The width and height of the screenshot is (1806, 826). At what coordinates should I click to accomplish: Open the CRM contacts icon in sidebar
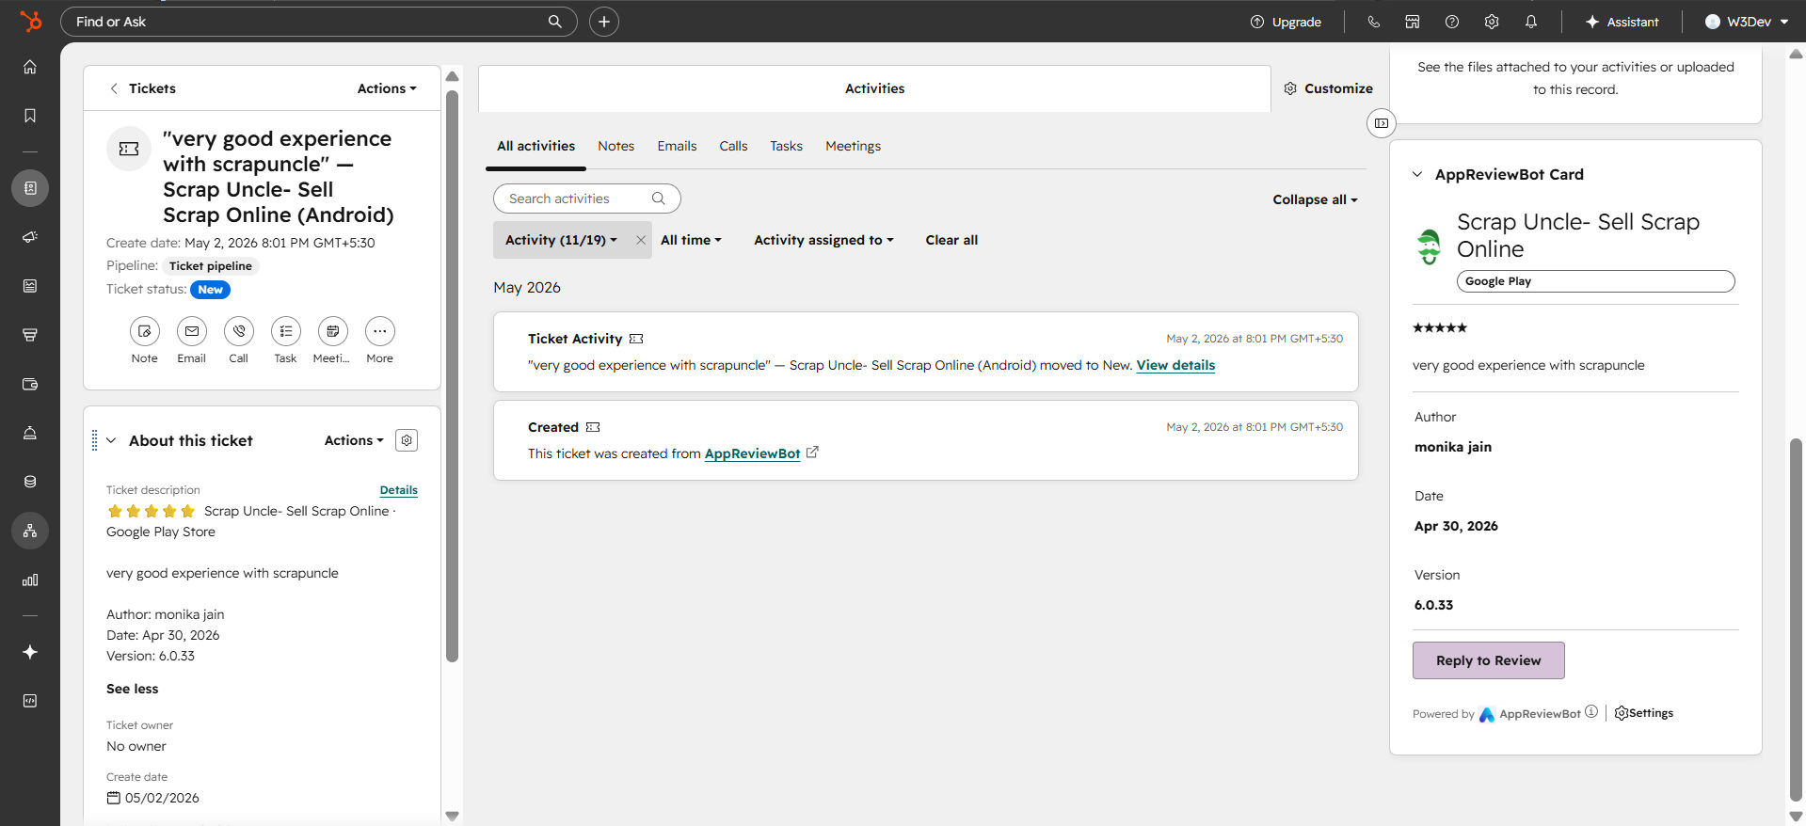[x=30, y=188]
